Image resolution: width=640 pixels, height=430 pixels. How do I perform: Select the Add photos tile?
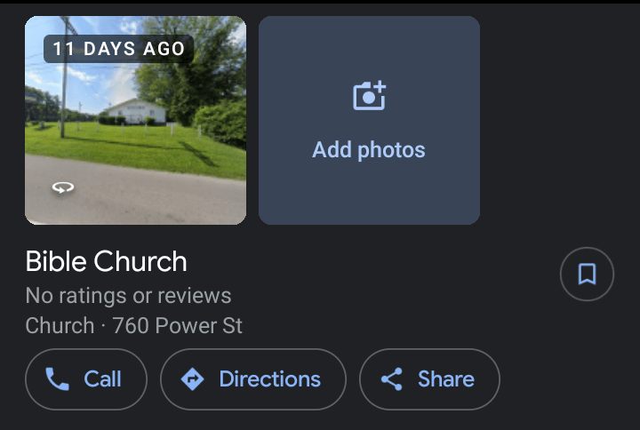click(369, 120)
